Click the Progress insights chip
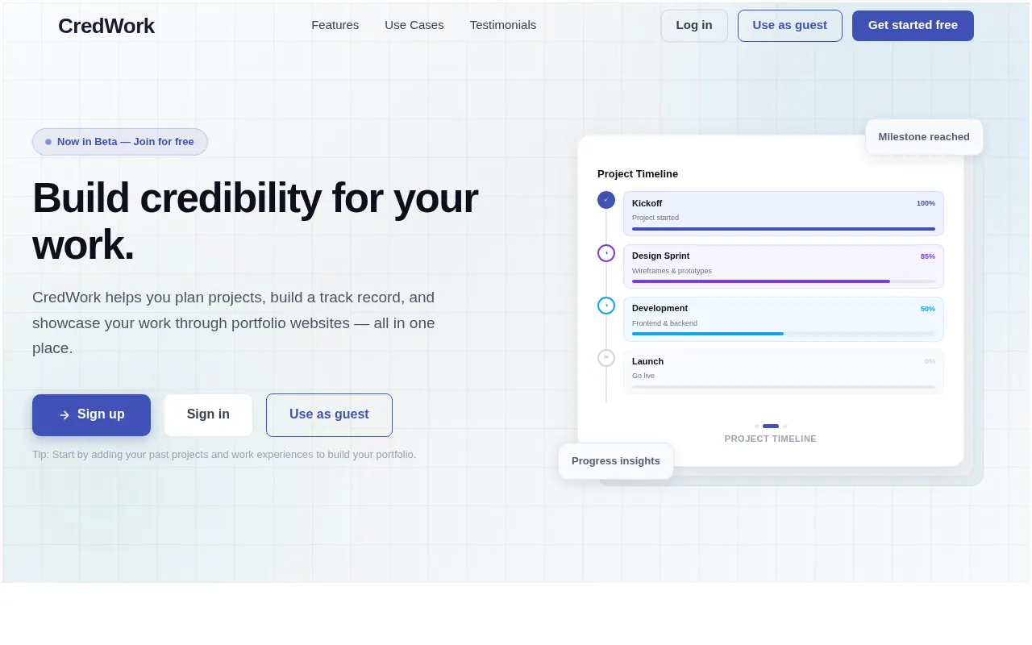1032x645 pixels. (x=616, y=461)
